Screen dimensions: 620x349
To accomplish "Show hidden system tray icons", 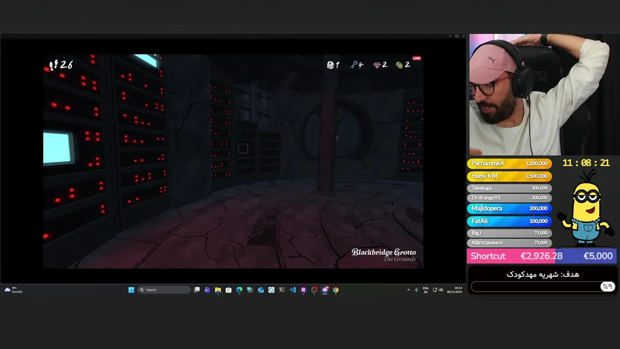I will tap(408, 290).
